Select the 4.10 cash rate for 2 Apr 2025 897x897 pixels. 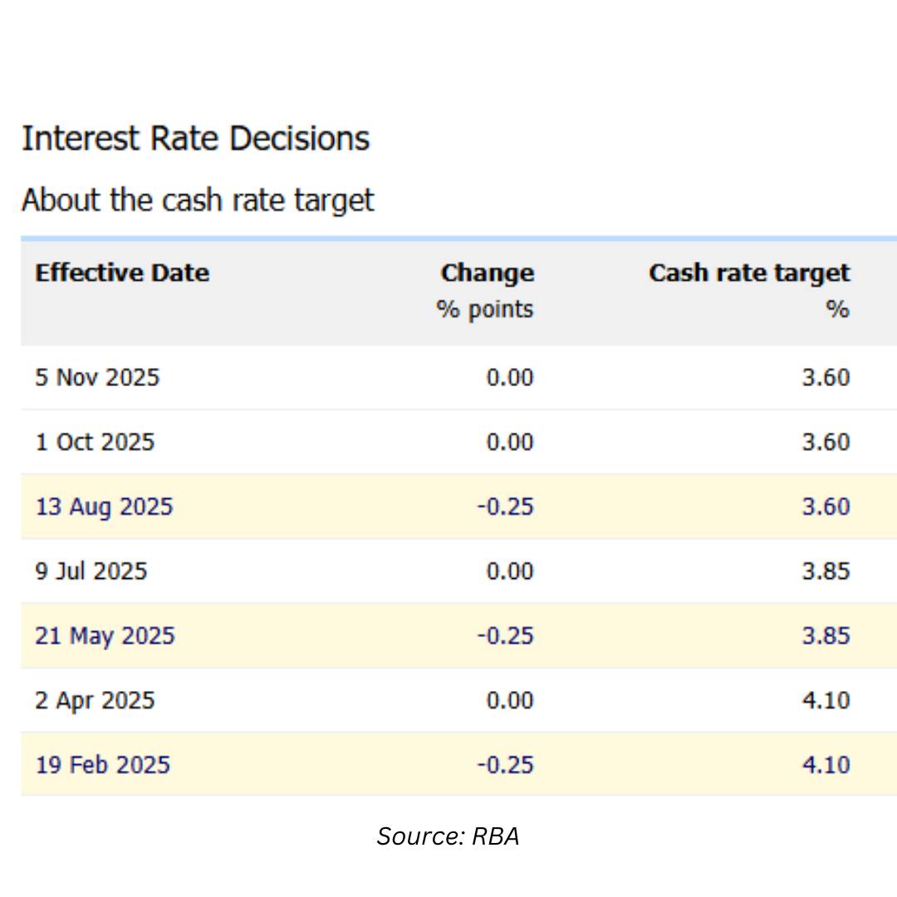(826, 701)
